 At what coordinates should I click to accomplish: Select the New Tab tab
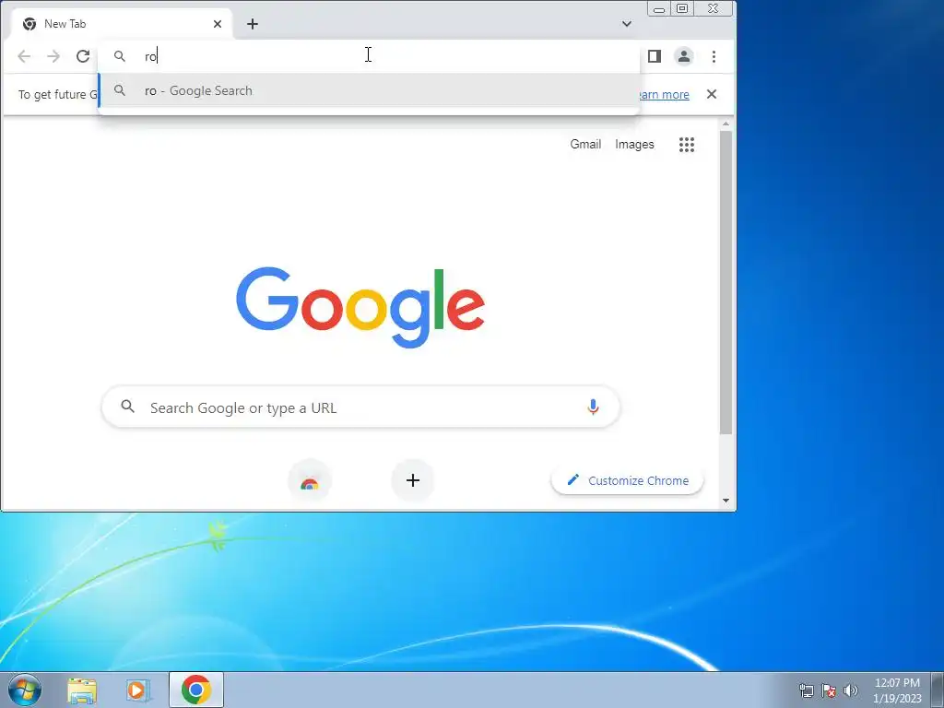(123, 24)
